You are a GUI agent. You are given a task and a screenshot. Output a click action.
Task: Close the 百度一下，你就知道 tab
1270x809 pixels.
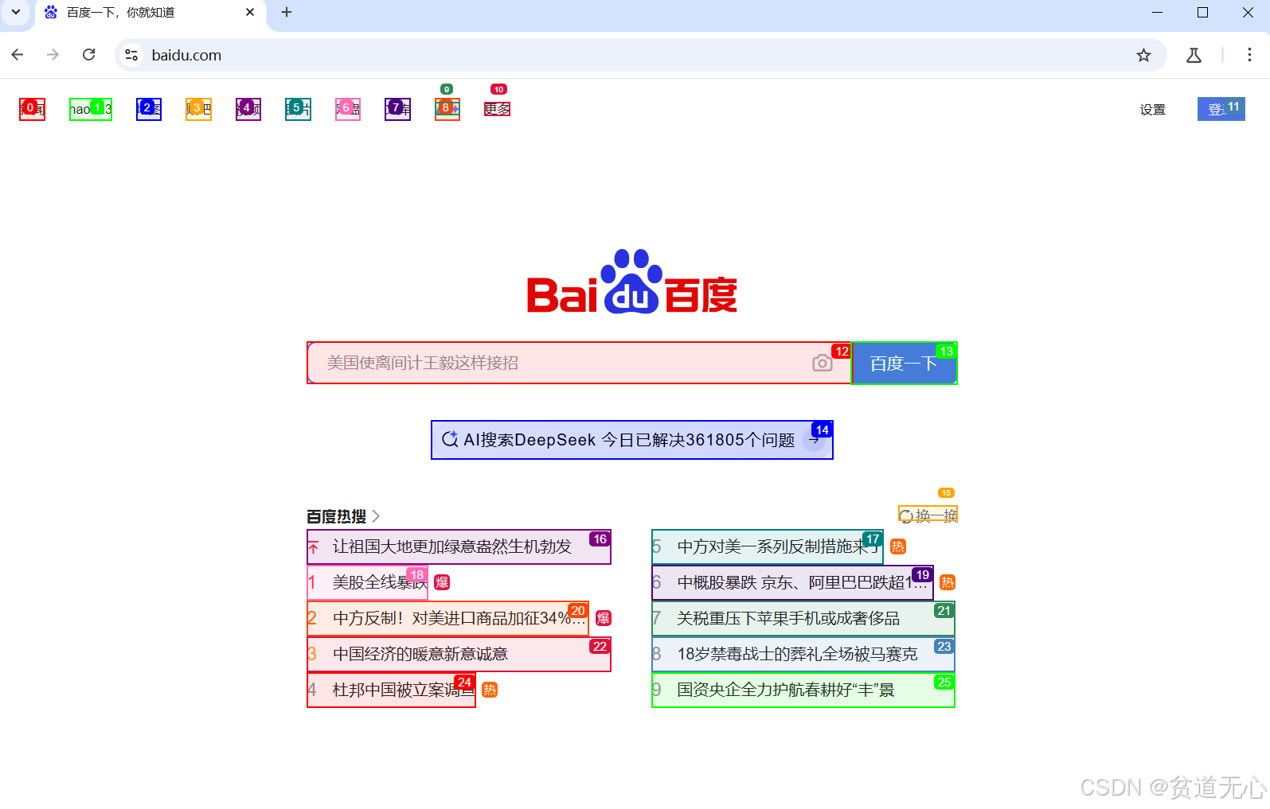[x=250, y=12]
